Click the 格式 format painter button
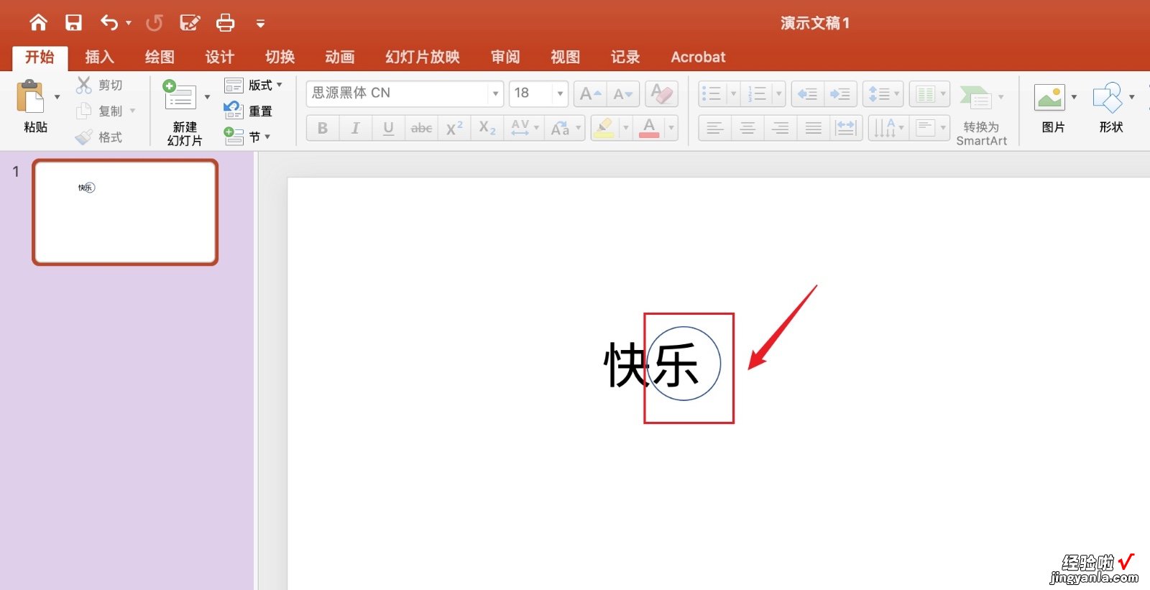 point(100,137)
